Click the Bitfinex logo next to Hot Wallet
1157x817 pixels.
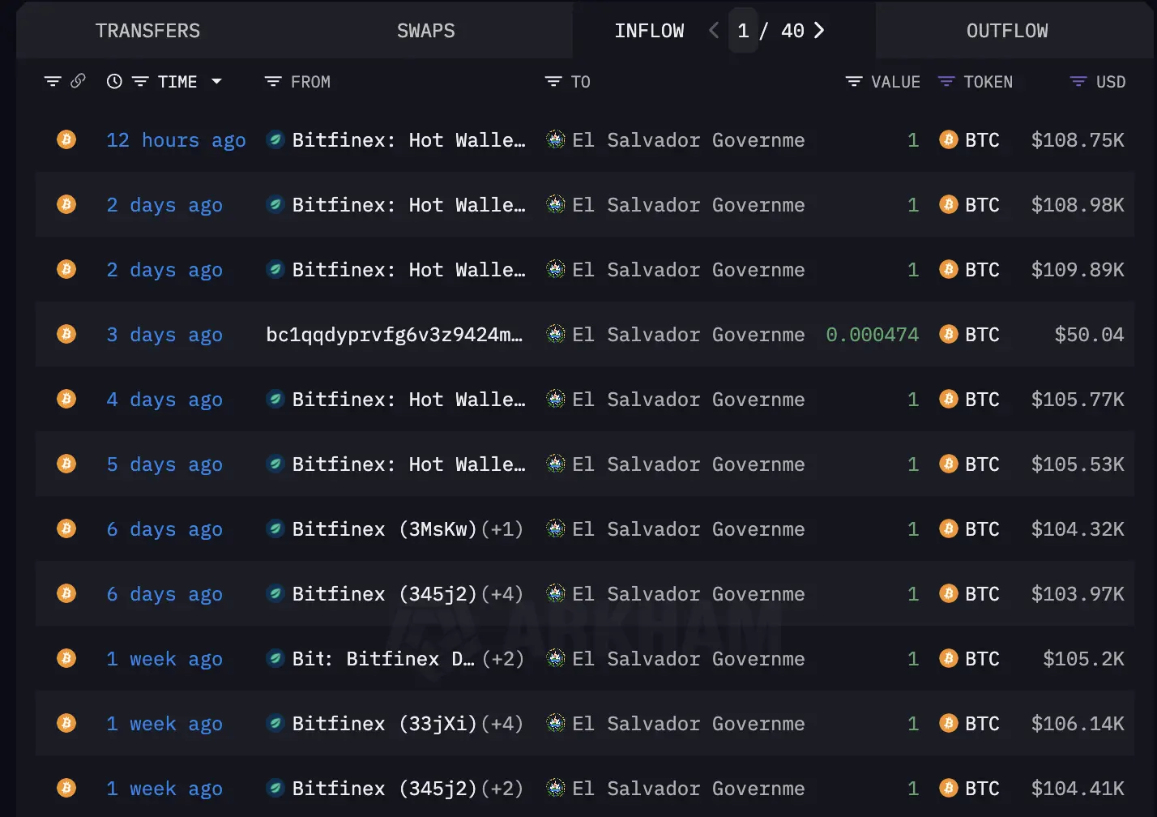click(275, 139)
